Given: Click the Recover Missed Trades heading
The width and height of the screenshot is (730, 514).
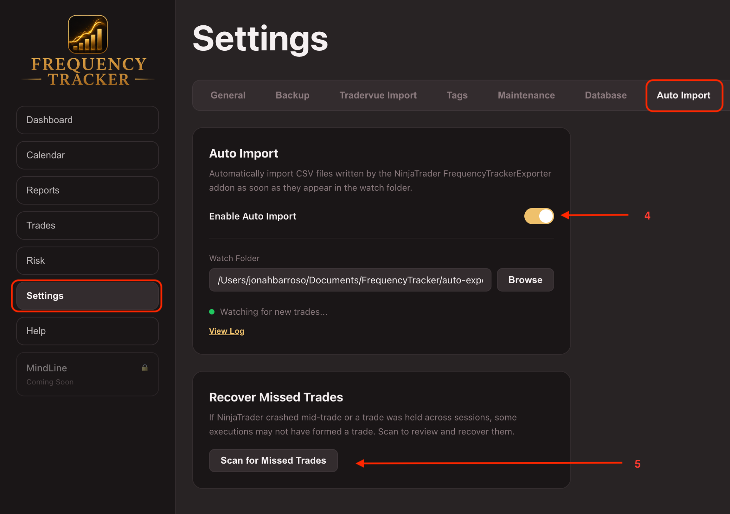Looking at the screenshot, I should pos(276,397).
